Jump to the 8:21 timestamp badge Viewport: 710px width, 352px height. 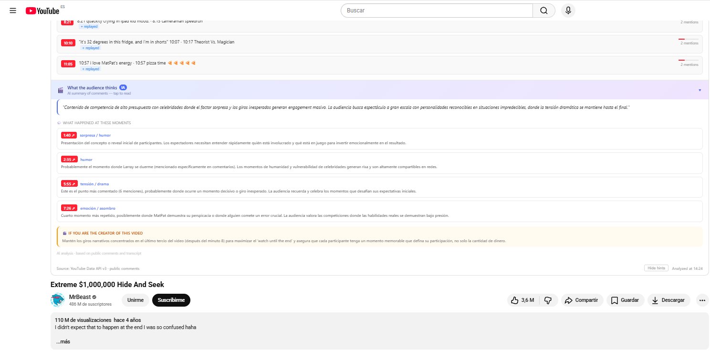coord(67,22)
